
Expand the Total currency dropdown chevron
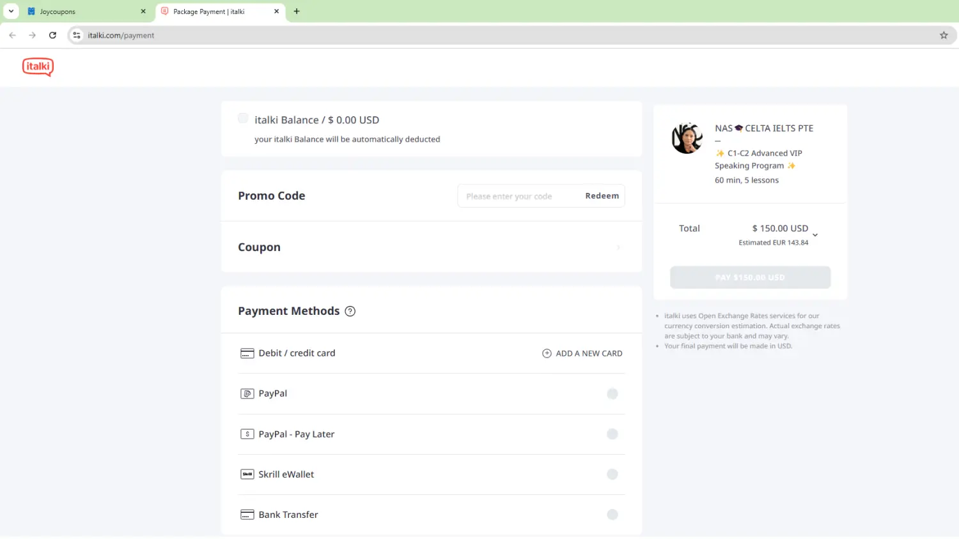pos(815,235)
